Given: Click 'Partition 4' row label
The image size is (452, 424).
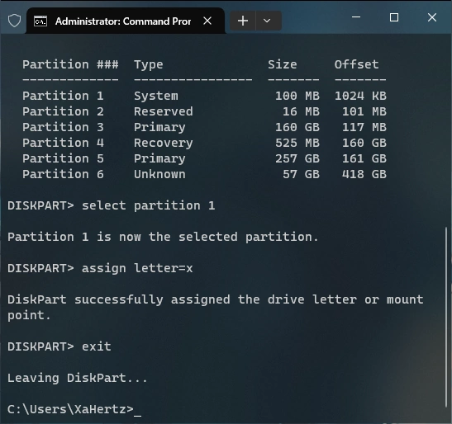Looking at the screenshot, I should click(x=63, y=143).
